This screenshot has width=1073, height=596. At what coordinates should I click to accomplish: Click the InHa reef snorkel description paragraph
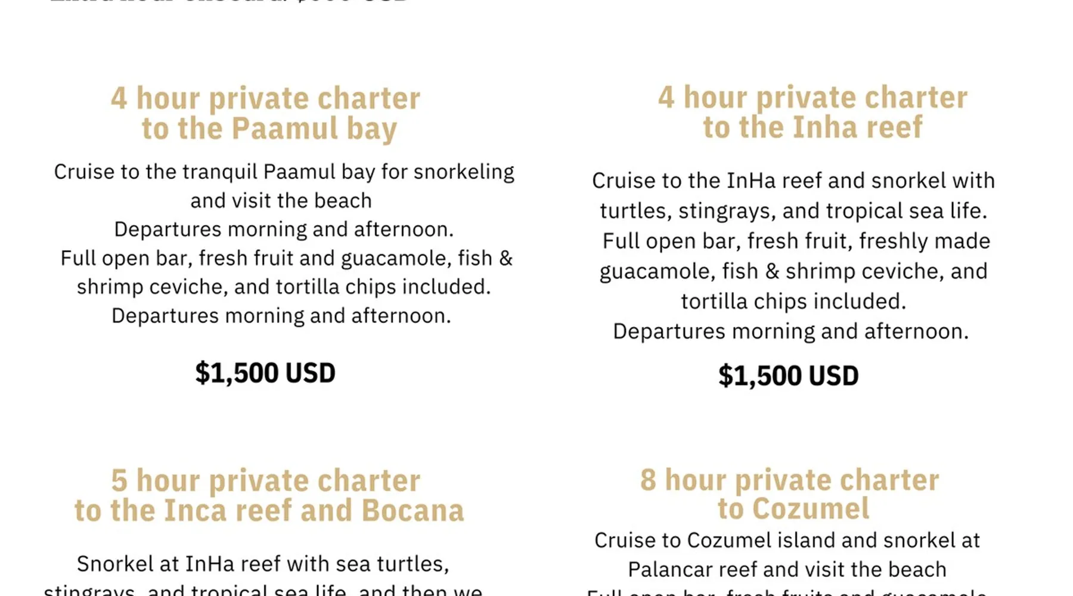tap(793, 256)
